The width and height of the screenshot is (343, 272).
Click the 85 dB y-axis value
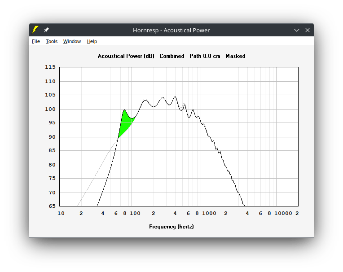[x=52, y=150]
